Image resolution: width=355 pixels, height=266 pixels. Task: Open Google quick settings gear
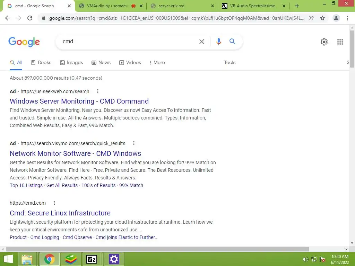pos(324,42)
